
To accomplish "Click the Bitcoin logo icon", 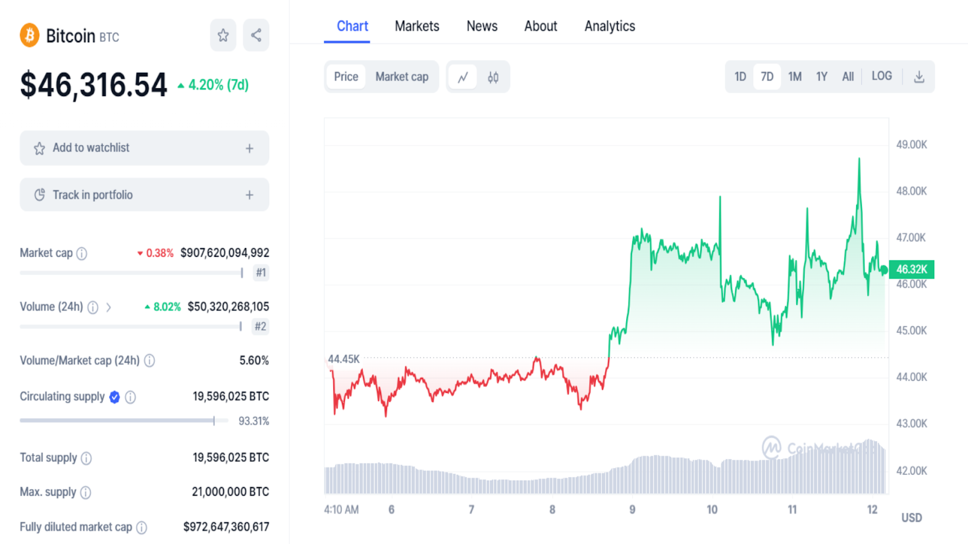I will 30,36.
